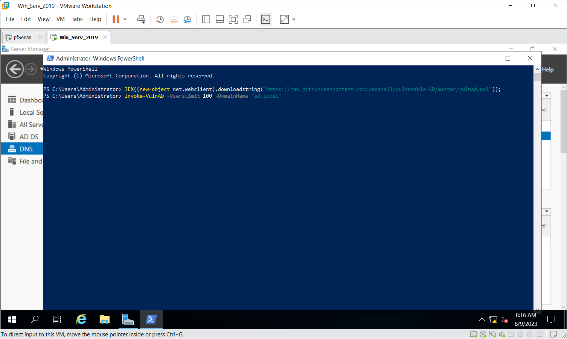Viewport: 567px width, 339px height.
Task: Click the sound card status icon in VMware
Action: pyautogui.click(x=502, y=334)
